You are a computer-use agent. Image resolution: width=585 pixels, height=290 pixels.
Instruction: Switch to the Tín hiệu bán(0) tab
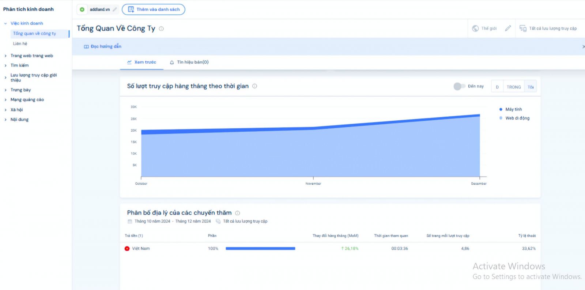click(x=189, y=62)
